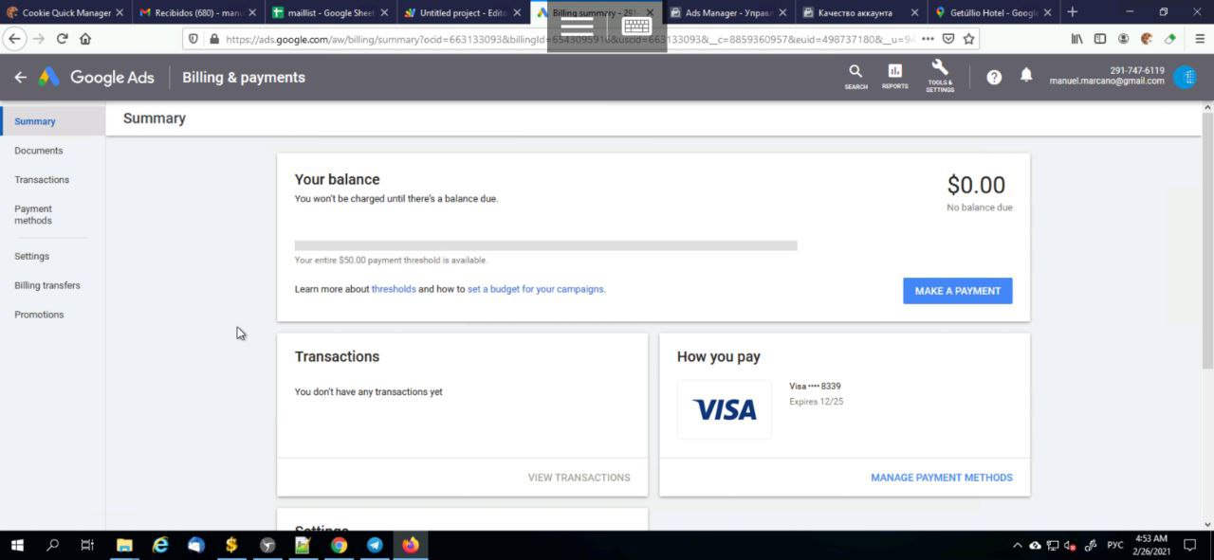Click the Visa •••• 8339 card text
Screen dimensions: 1214x560
pyautogui.click(x=815, y=387)
